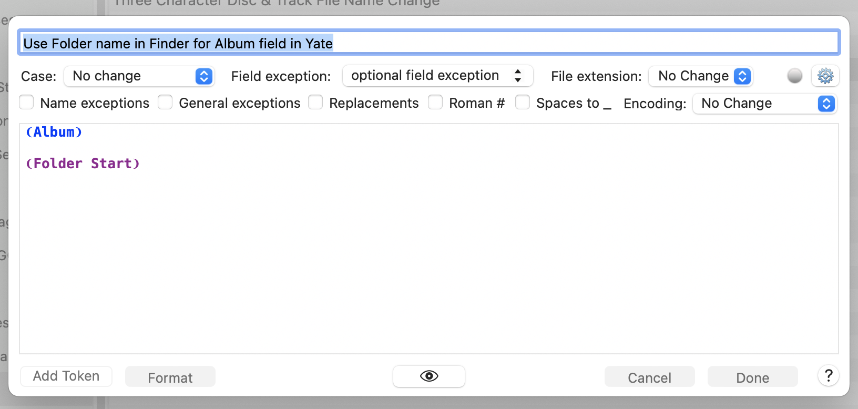Click the gear settings icon
This screenshot has width=858, height=409.
click(825, 76)
